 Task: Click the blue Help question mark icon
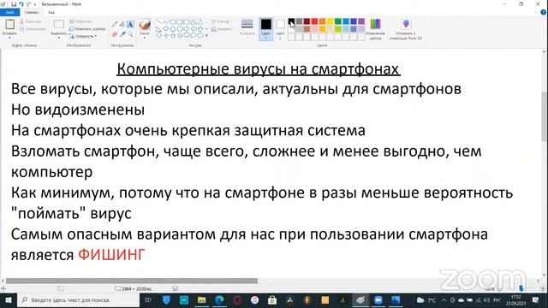pyautogui.click(x=544, y=12)
